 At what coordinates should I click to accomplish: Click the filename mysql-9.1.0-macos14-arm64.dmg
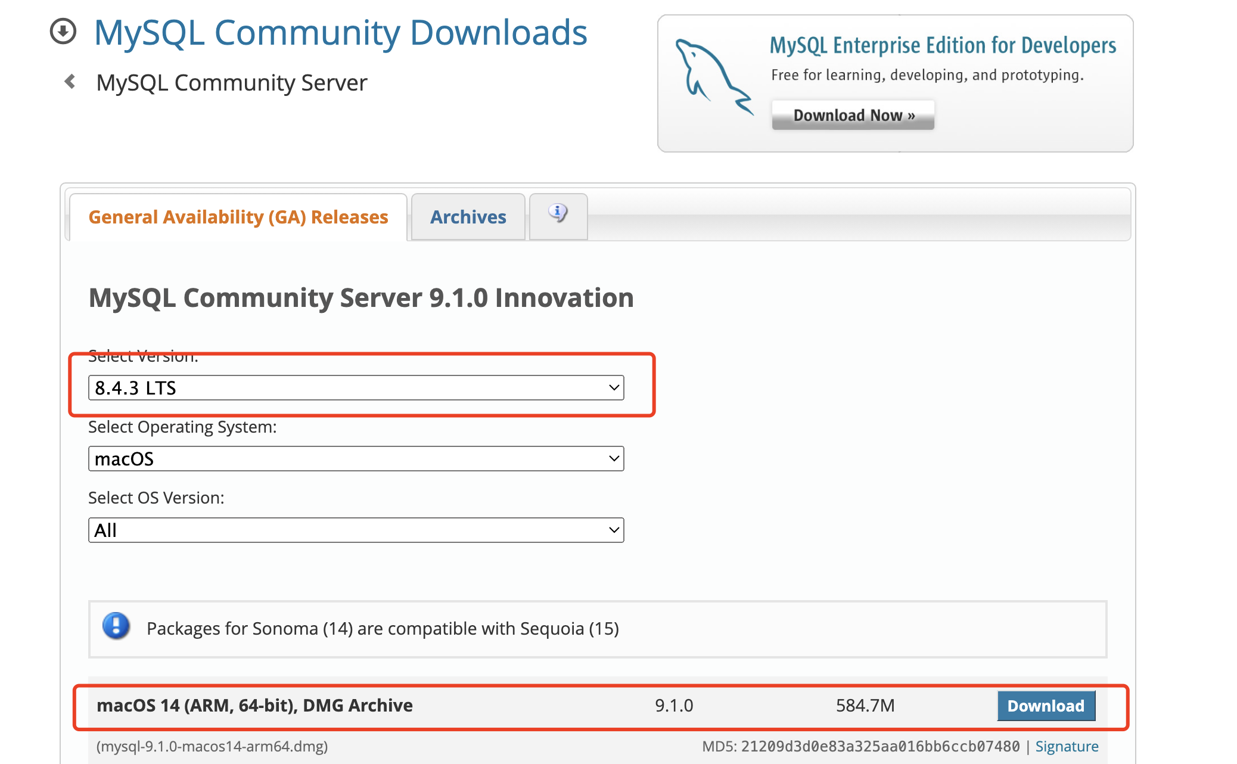coord(212,747)
